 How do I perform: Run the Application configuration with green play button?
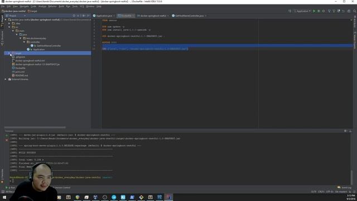click(x=314, y=11)
